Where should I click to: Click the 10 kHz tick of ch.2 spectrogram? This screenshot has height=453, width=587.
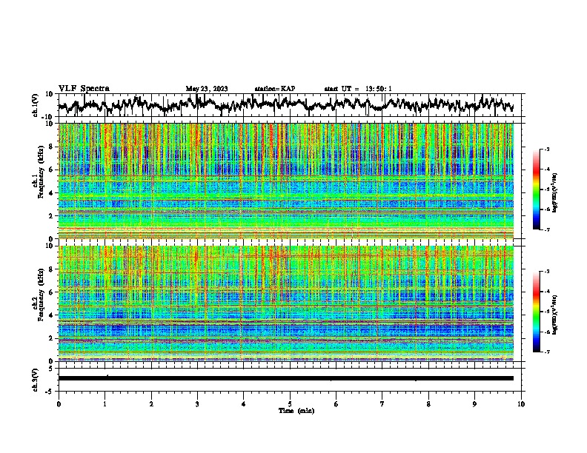[x=50, y=246]
